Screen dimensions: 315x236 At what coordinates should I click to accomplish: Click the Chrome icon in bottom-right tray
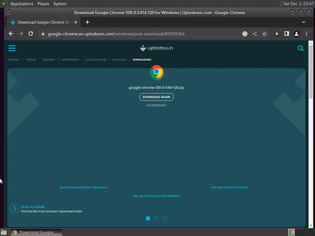291,232
